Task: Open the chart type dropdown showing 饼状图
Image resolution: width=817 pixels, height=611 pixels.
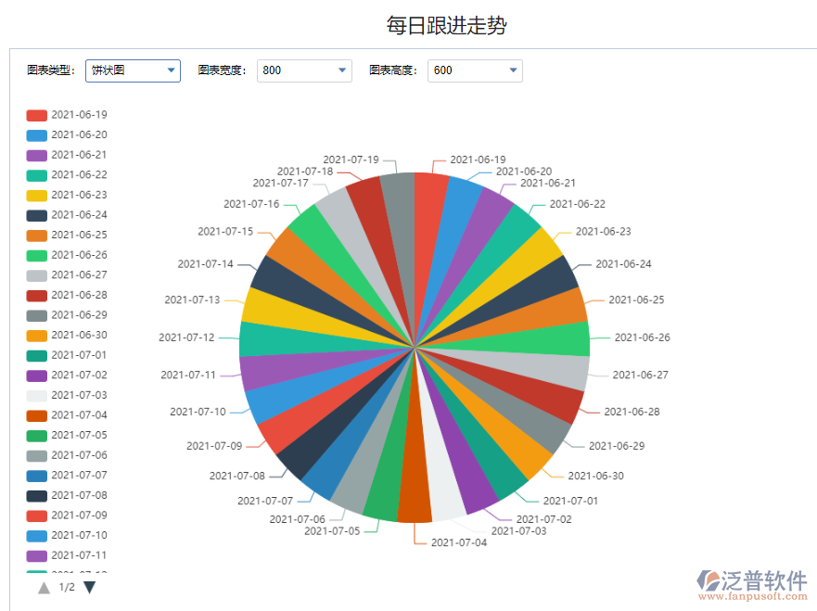Action: (133, 70)
